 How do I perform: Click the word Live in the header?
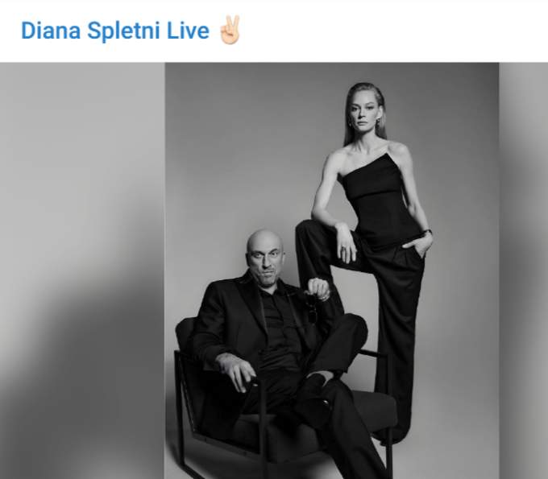pyautogui.click(x=188, y=31)
